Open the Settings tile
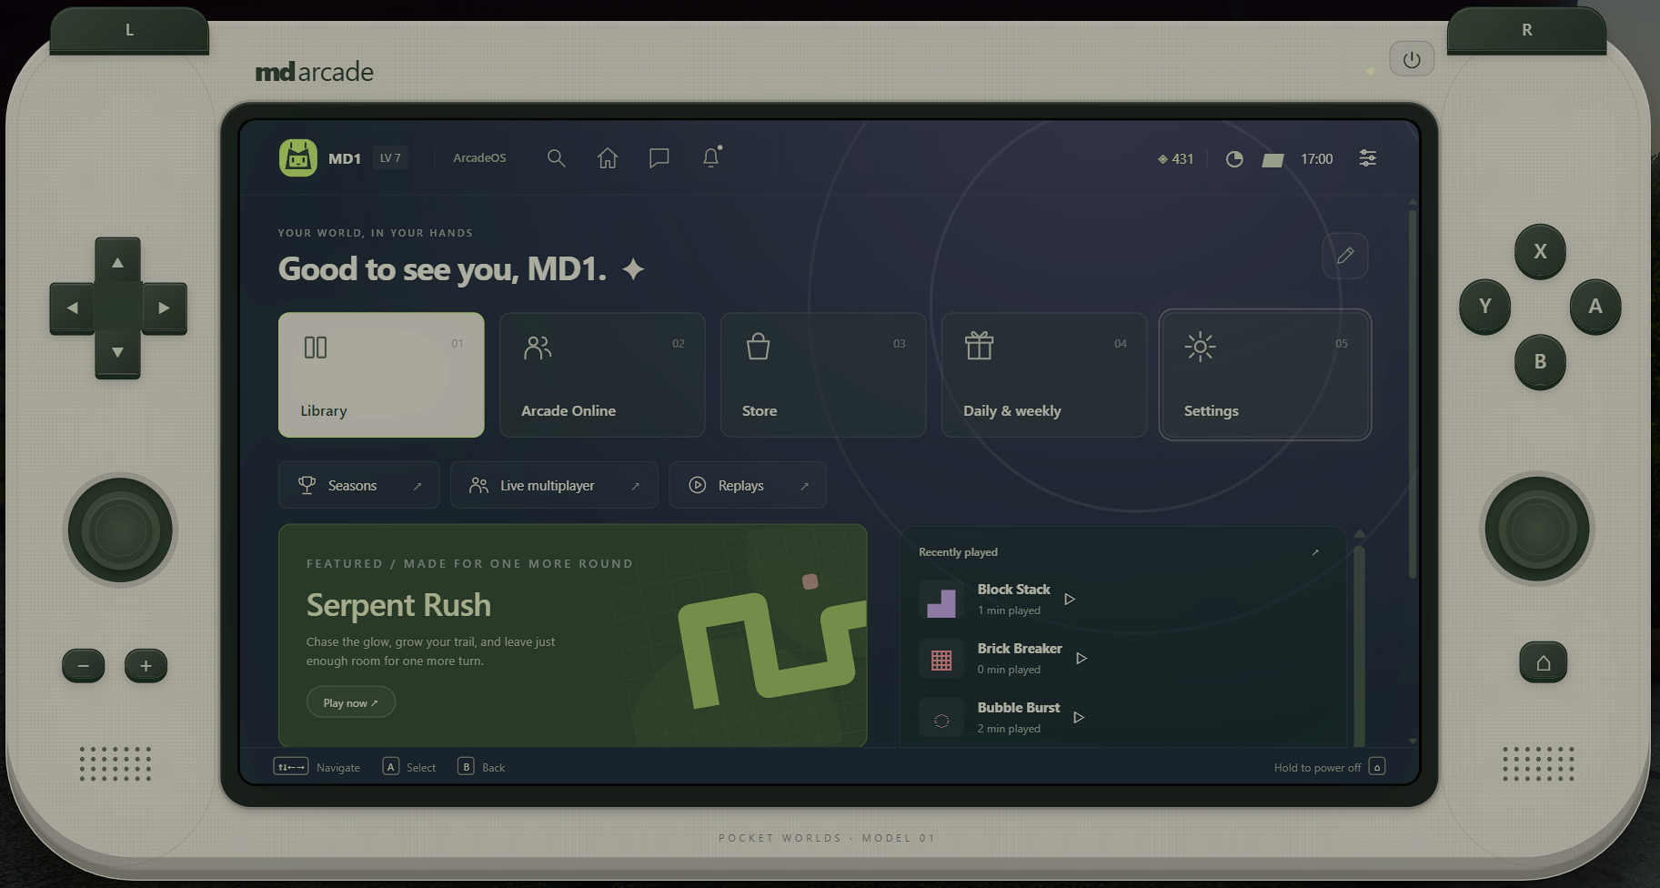Viewport: 1660px width, 888px height. [x=1265, y=375]
